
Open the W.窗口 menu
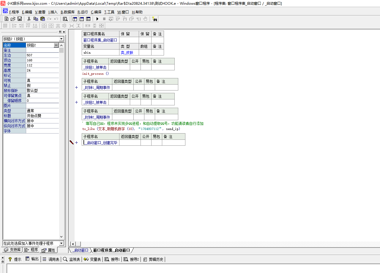click(x=123, y=12)
